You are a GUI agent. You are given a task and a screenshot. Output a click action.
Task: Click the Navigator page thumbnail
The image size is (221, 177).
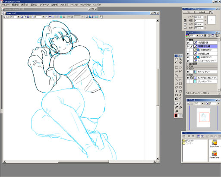(x=204, y=118)
